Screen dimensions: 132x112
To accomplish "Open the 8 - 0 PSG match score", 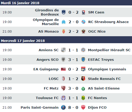I will pos(73,108).
